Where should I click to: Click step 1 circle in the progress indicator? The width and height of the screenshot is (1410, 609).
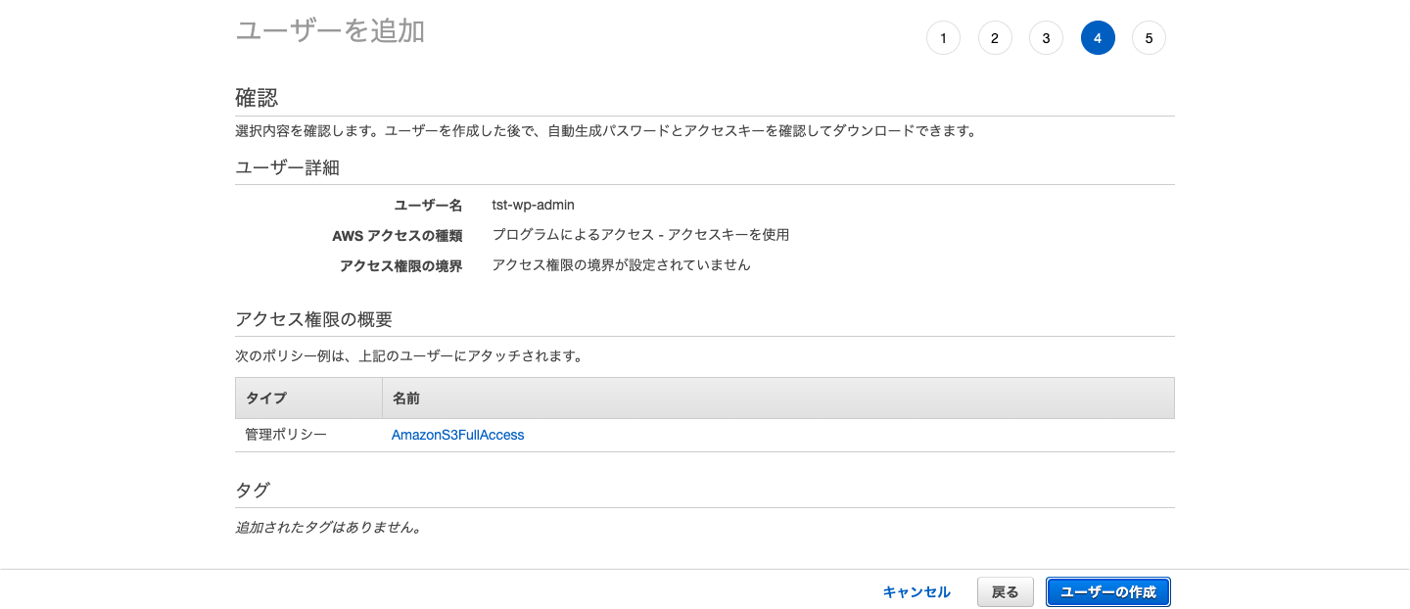tap(943, 37)
